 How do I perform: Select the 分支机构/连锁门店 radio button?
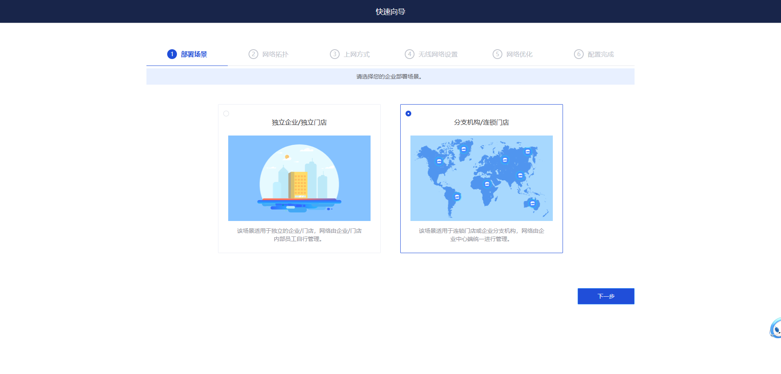click(408, 114)
